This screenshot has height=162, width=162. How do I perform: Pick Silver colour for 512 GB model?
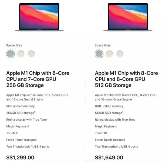coord(120,54)
